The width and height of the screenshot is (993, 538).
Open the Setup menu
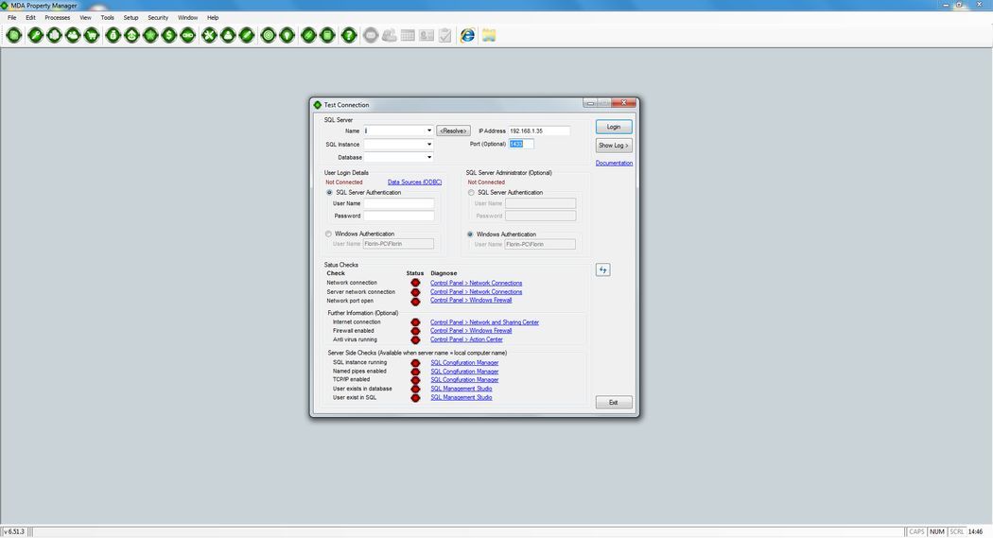pos(131,18)
